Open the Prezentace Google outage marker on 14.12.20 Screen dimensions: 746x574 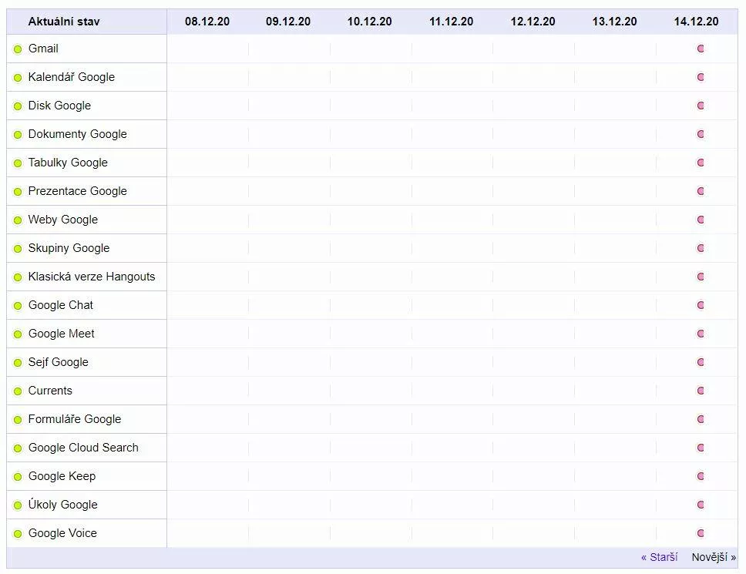pos(701,191)
